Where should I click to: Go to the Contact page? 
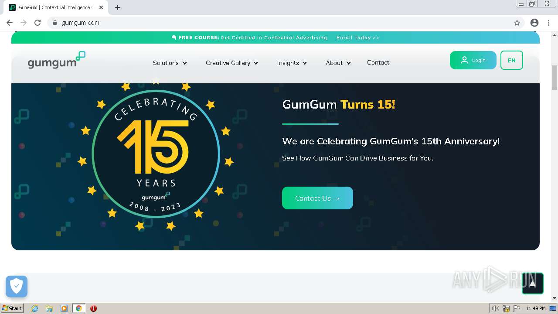[x=378, y=62]
